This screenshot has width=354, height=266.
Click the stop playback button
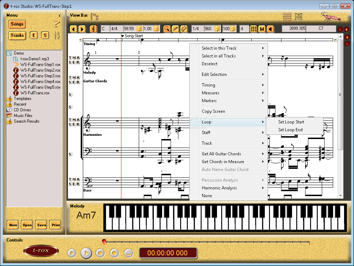(x=100, y=253)
